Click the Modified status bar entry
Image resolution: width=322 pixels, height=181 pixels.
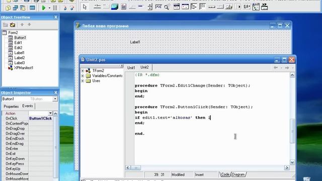tap(178, 175)
